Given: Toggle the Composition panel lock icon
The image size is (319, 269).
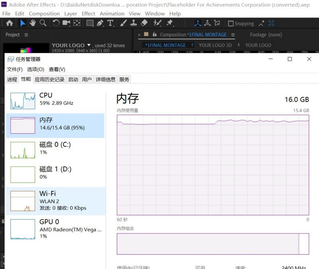Looking at the screenshot, I should coord(155,34).
